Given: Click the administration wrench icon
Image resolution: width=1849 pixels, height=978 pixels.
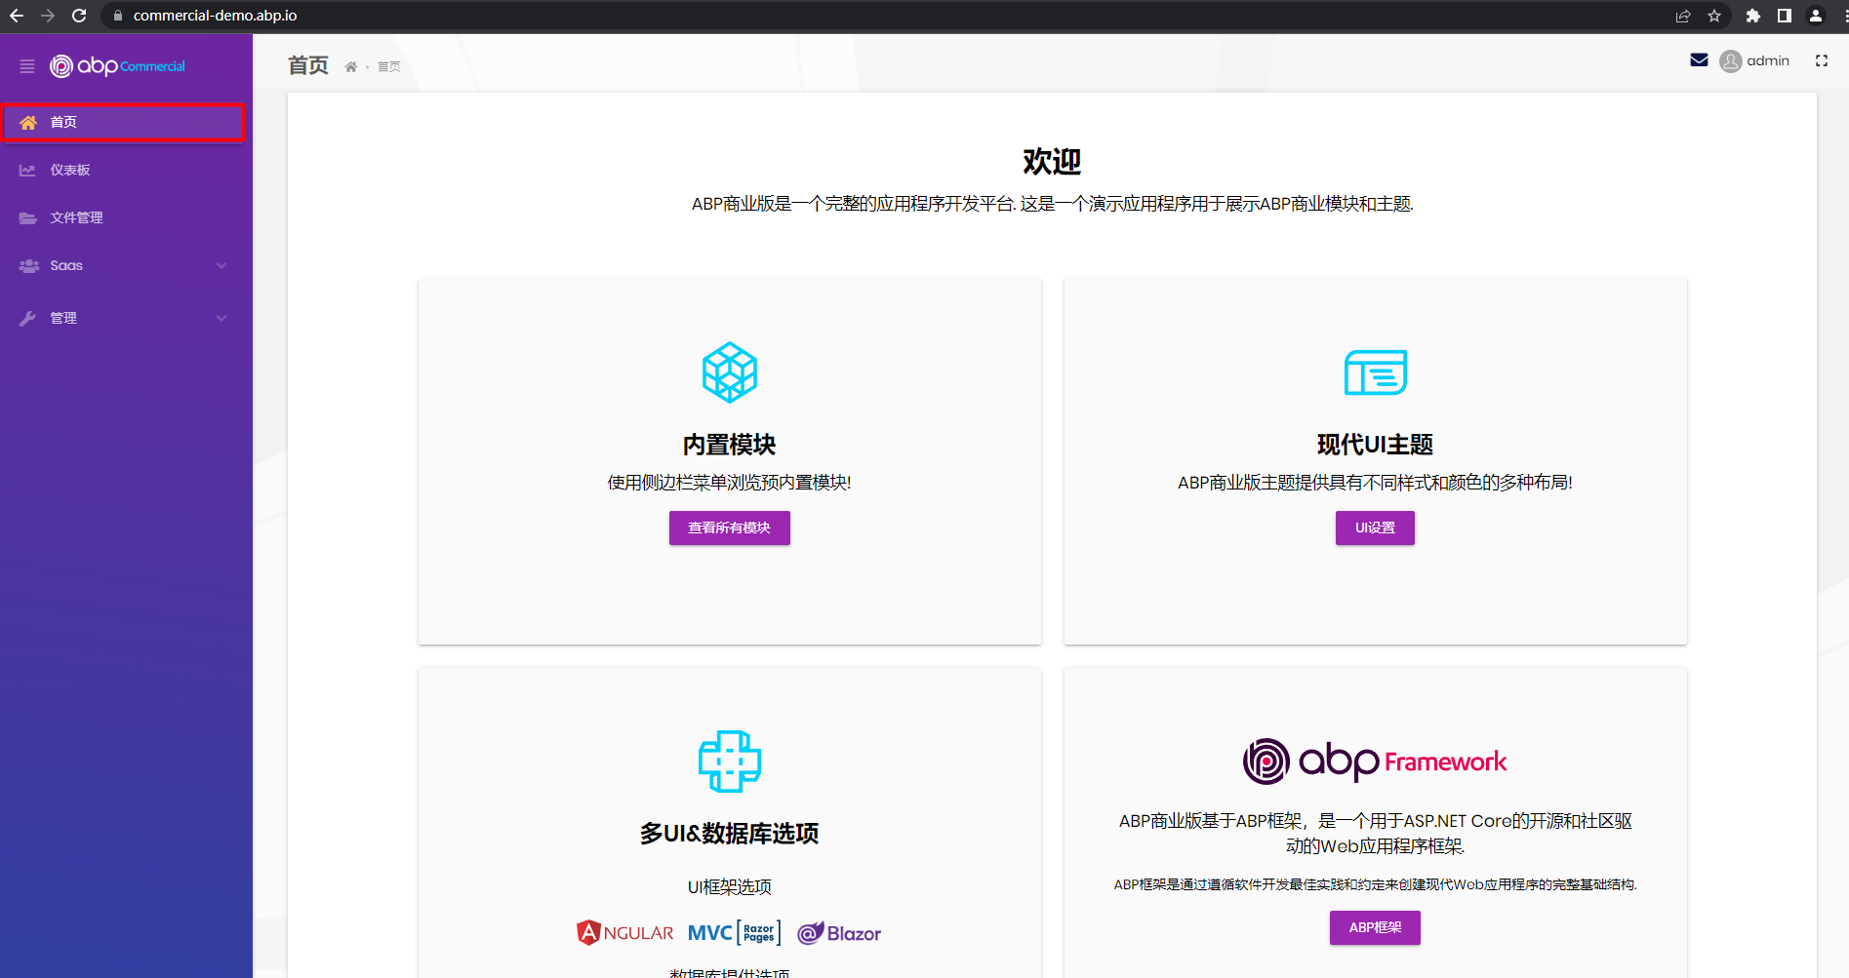Looking at the screenshot, I should pos(27,318).
